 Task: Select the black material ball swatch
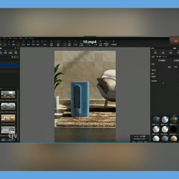pos(173,129)
